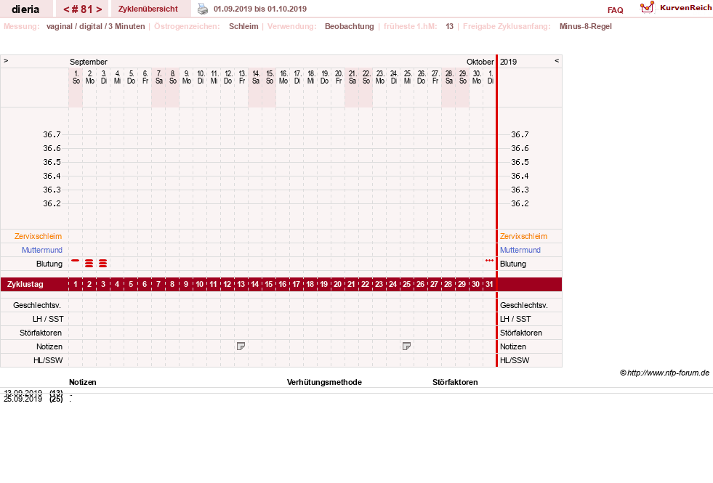Click the '15. So' date column header
This screenshot has height=483, width=713.
270,77
